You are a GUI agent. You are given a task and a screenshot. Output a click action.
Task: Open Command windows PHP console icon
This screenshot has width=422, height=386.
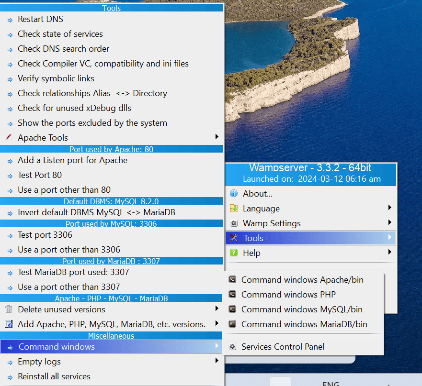[x=232, y=294]
